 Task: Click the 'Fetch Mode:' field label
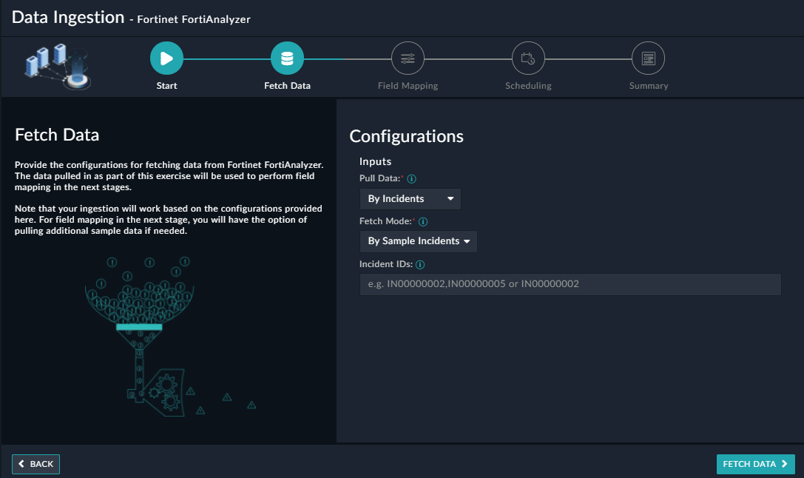point(385,221)
